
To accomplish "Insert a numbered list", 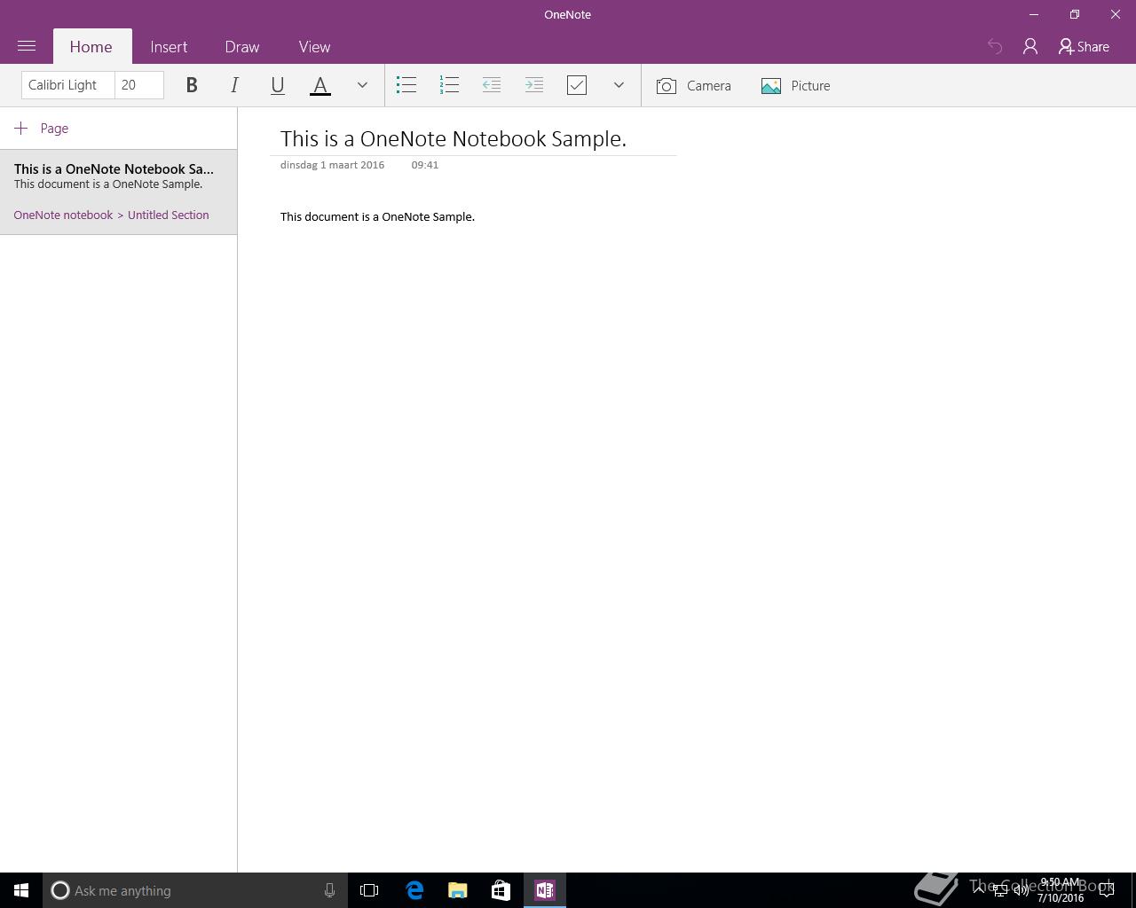I will pyautogui.click(x=449, y=85).
